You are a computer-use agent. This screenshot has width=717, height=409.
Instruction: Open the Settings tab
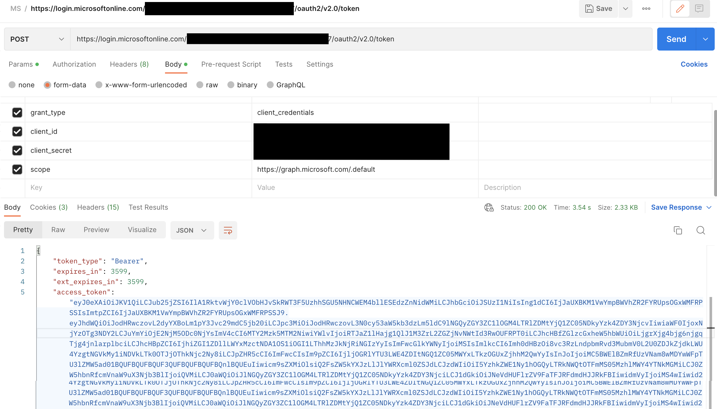[x=320, y=64]
